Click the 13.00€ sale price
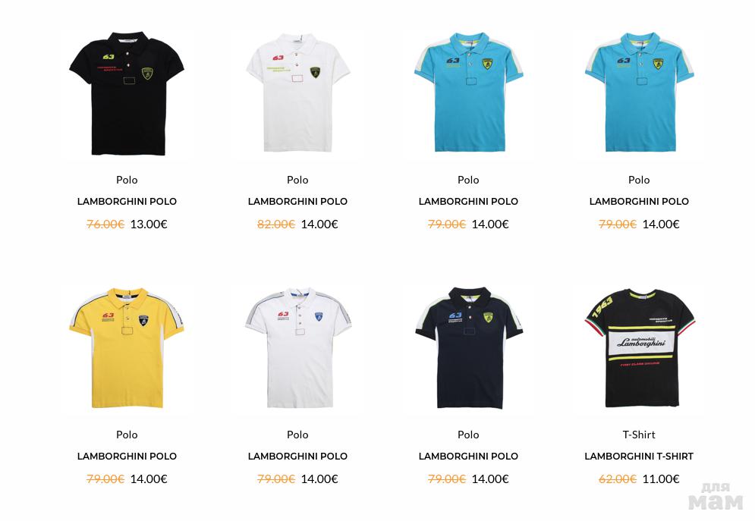Screen dimensions: 755x521 [149, 224]
